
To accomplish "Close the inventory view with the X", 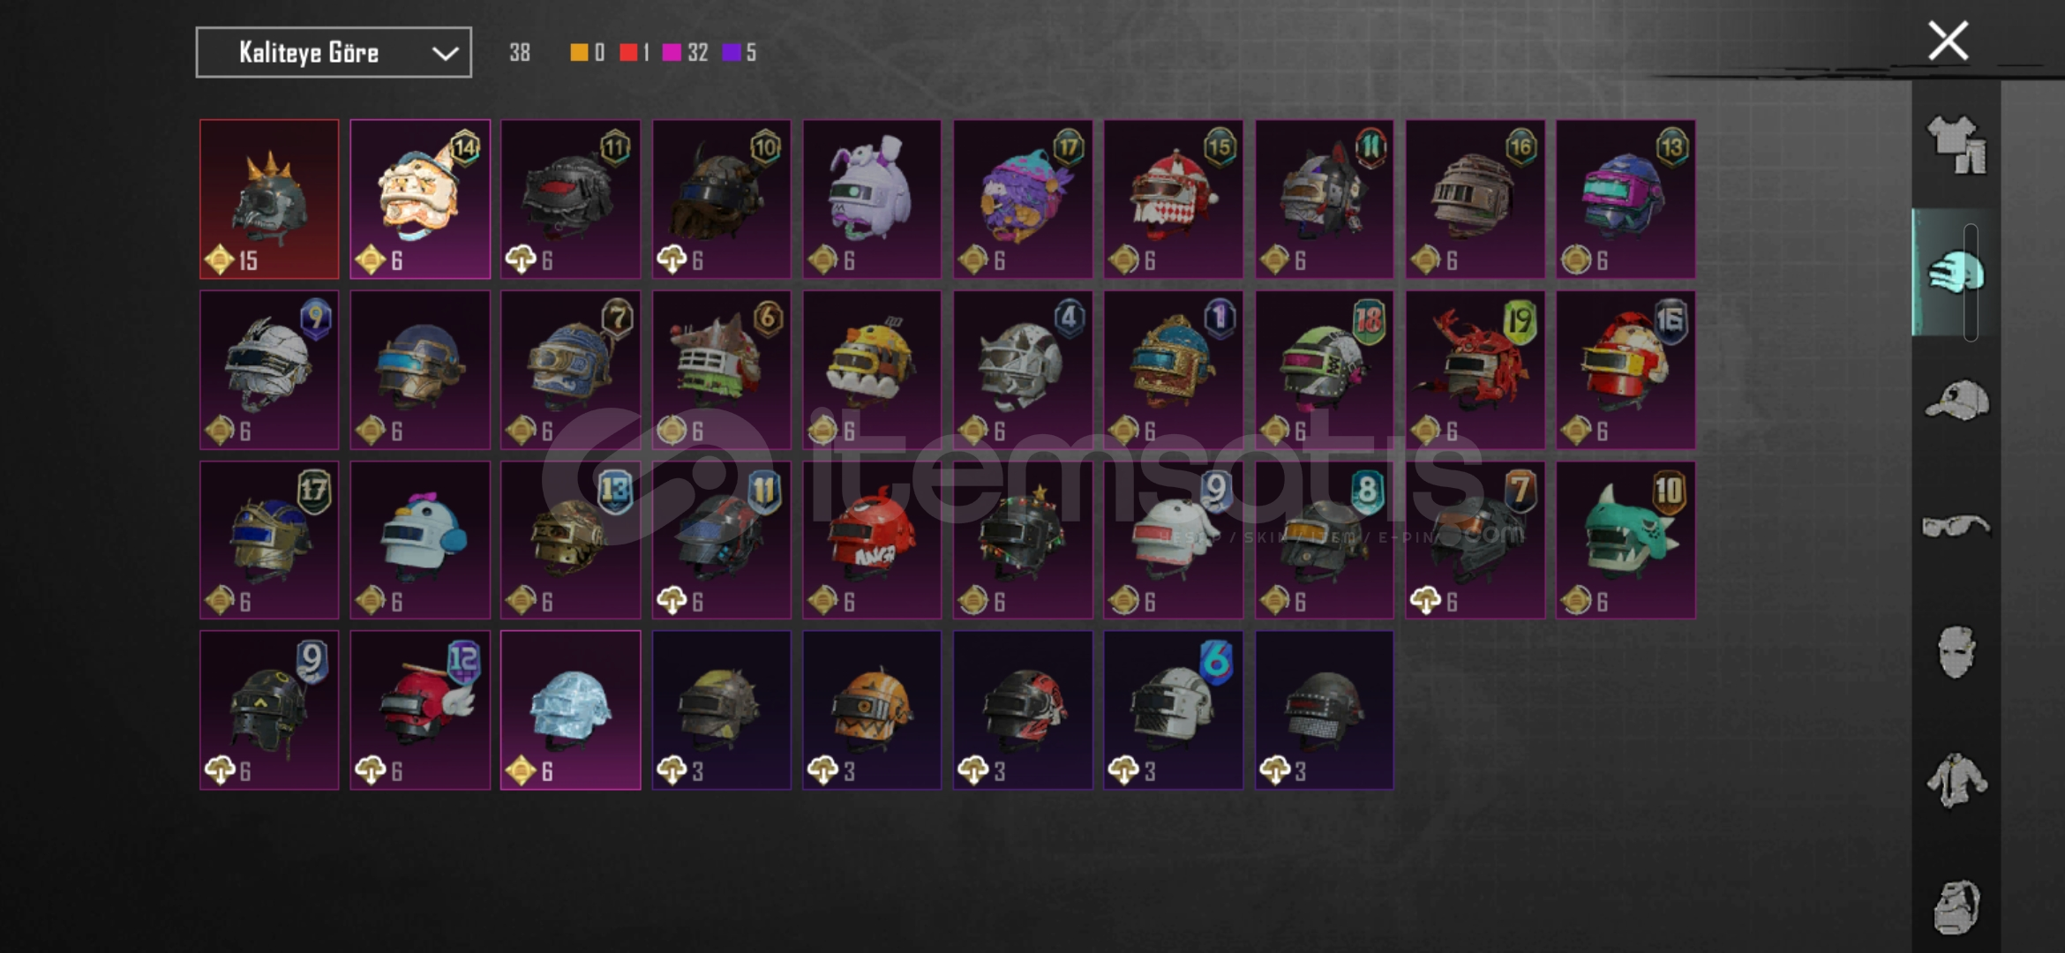I will click(x=1948, y=41).
